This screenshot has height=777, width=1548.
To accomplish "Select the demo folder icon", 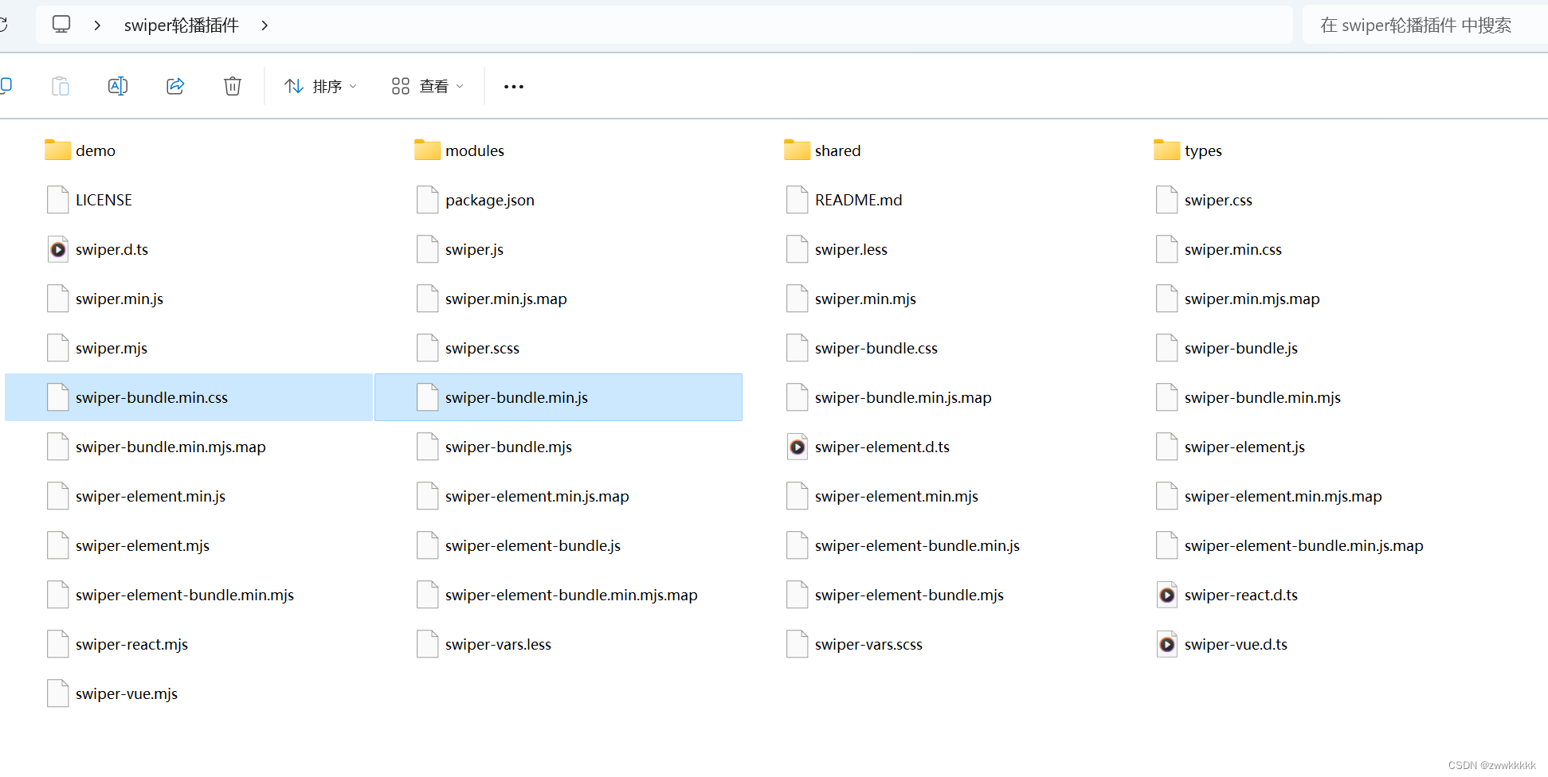I will (57, 150).
